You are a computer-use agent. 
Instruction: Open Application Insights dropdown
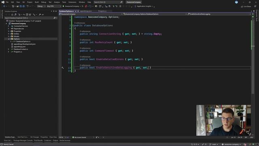point(144,6)
